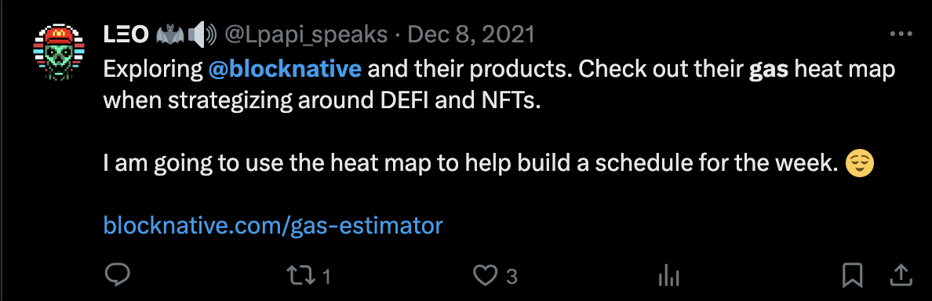Viewport: 932px width, 301px height.
Task: Open LEO's pixel-art profile avatar
Action: pyautogui.click(x=56, y=53)
